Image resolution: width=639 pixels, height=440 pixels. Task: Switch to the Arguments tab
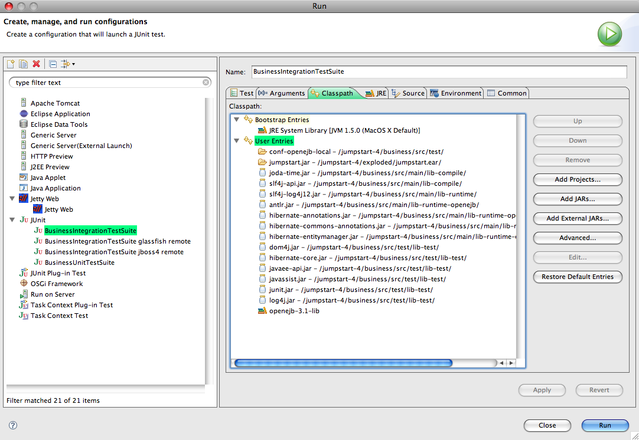pyautogui.click(x=282, y=93)
